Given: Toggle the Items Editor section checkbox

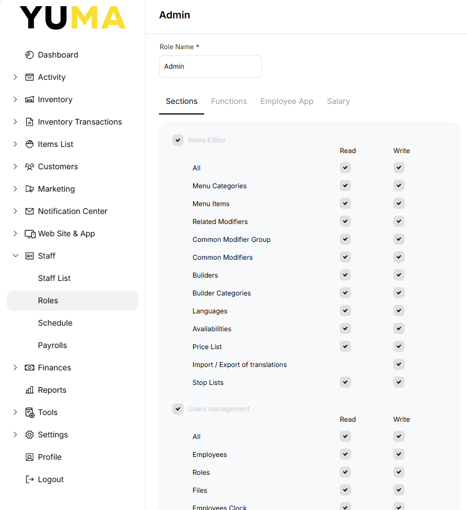Looking at the screenshot, I should [178, 140].
